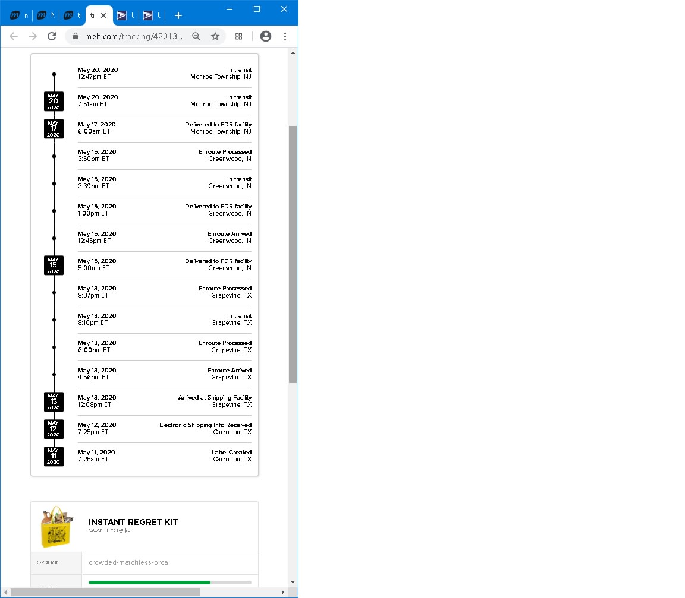The image size is (685, 598).
Task: Switch to the first meh tab
Action: pyautogui.click(x=18, y=15)
